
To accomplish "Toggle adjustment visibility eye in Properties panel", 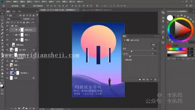I will (151, 80).
